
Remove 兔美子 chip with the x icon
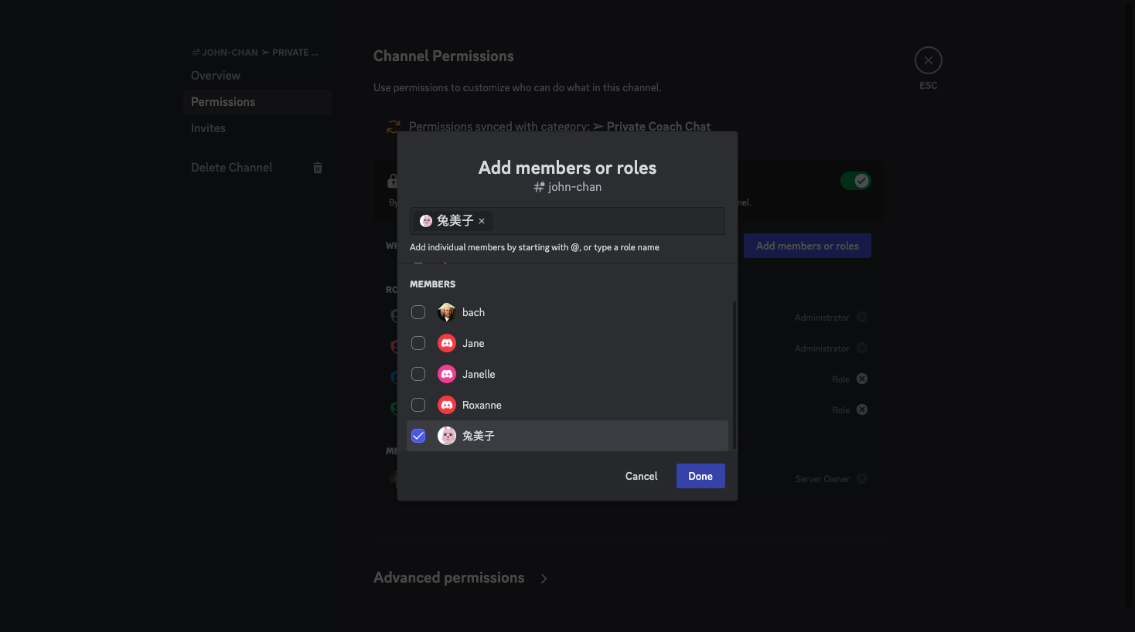(482, 221)
